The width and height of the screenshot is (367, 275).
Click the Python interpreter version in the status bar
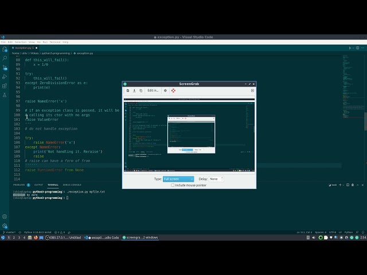point(37,233)
